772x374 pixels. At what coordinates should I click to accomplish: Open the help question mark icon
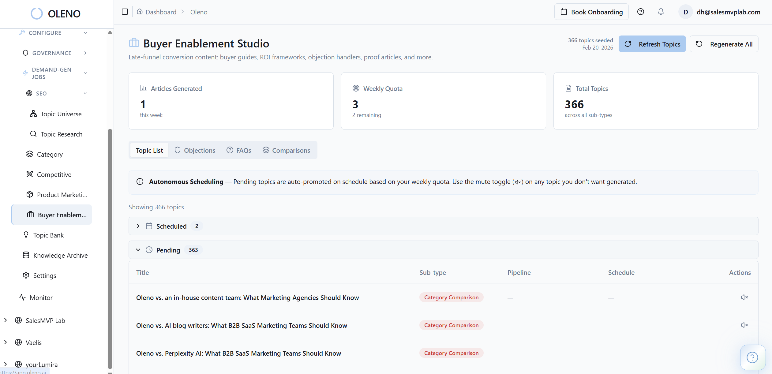(641, 12)
